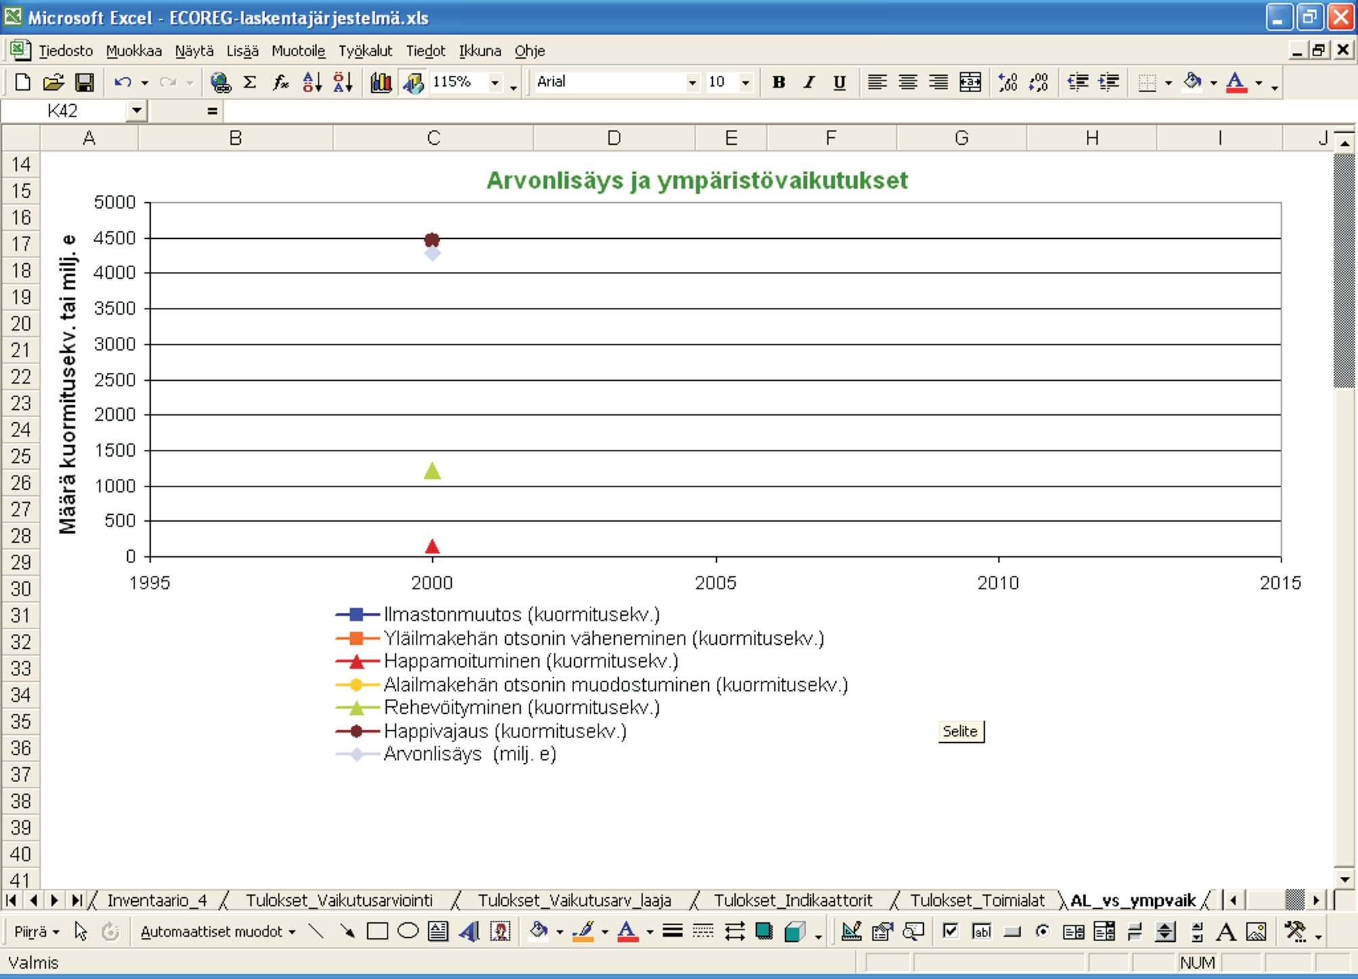Create a new blank workbook
The width and height of the screenshot is (1358, 979).
click(23, 83)
